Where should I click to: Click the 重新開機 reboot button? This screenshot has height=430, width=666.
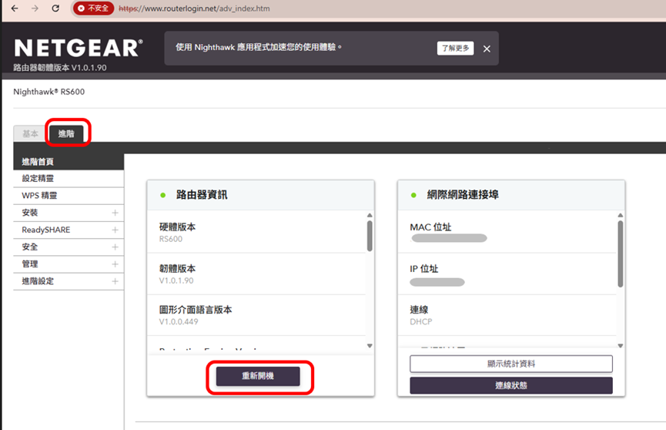pos(258,376)
